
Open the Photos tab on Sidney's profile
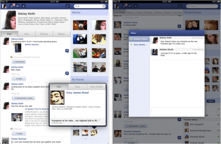click(x=44, y=34)
